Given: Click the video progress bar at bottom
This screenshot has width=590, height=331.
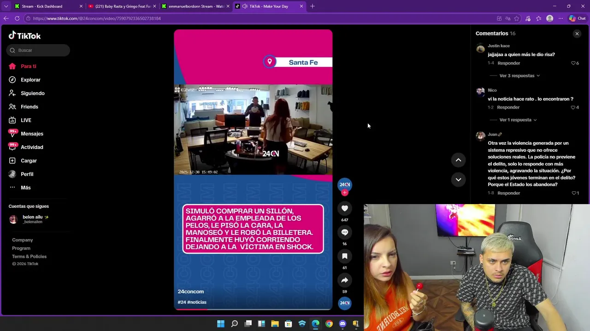Looking at the screenshot, I should point(253,309).
